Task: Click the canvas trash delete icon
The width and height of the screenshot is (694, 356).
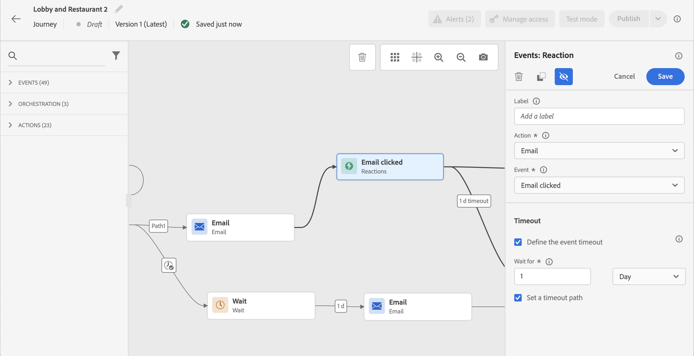Action: point(362,57)
